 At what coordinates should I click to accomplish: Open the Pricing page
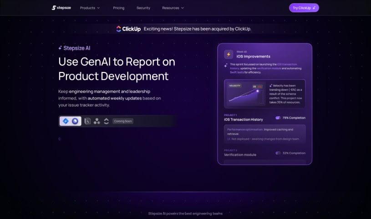(119, 8)
